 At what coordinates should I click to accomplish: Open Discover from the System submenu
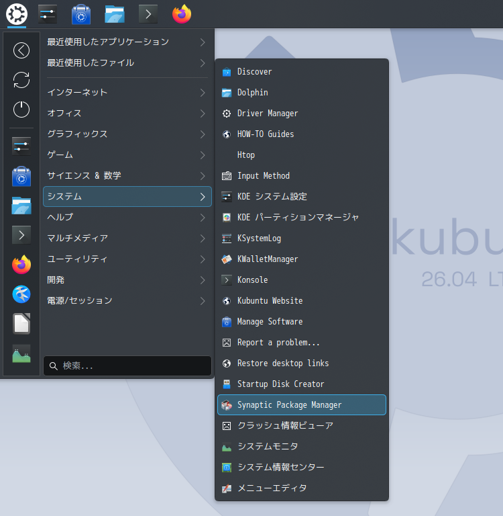pyautogui.click(x=302, y=72)
